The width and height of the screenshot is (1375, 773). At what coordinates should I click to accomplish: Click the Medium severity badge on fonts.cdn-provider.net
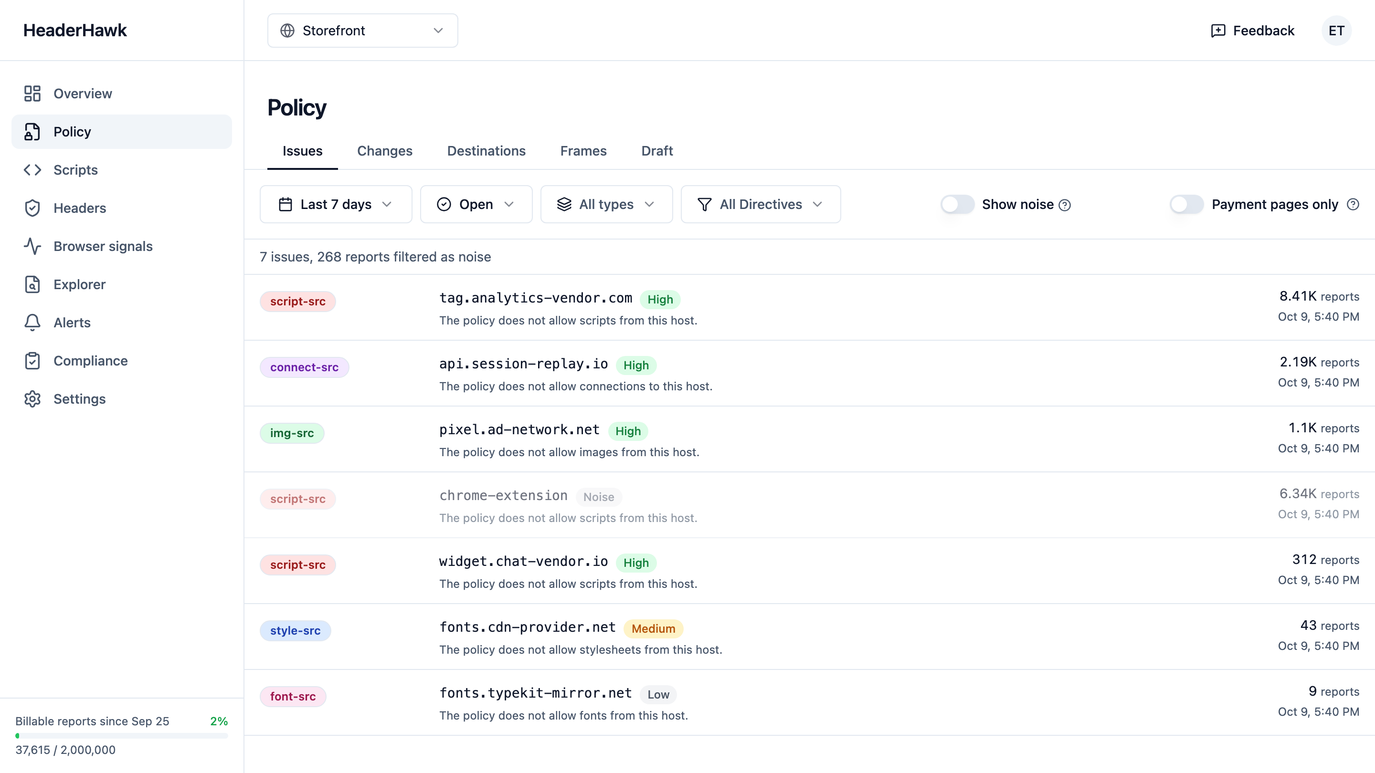[x=653, y=628]
